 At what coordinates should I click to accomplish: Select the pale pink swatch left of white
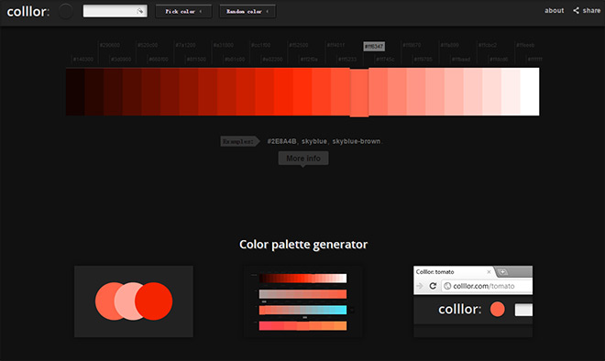pyautogui.click(x=511, y=92)
